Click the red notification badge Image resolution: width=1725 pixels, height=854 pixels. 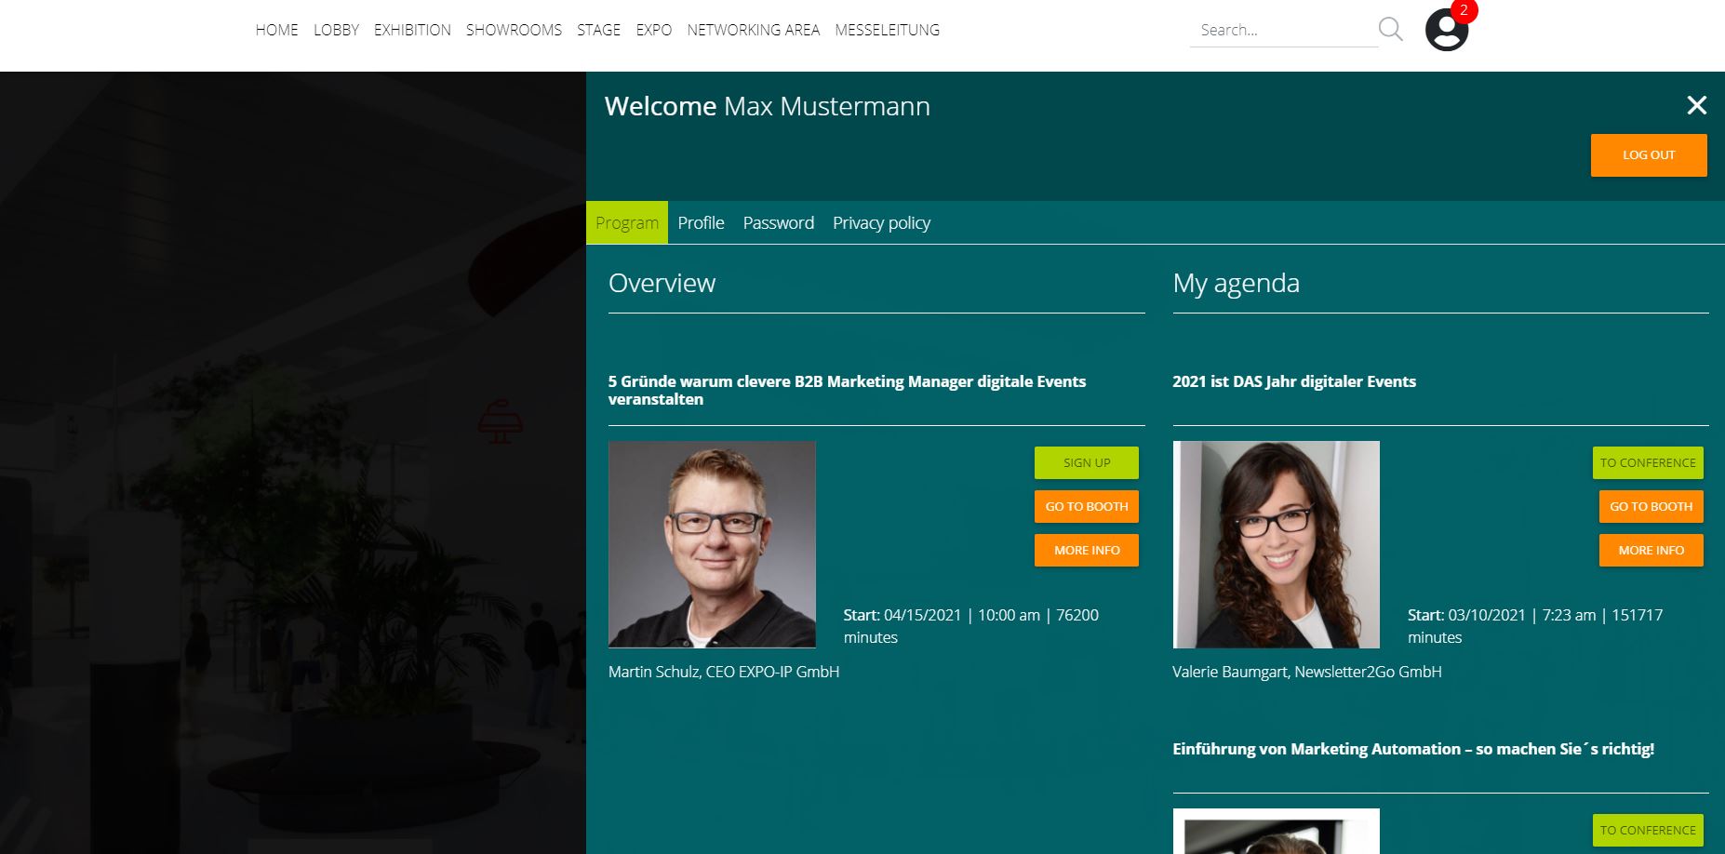(1464, 11)
